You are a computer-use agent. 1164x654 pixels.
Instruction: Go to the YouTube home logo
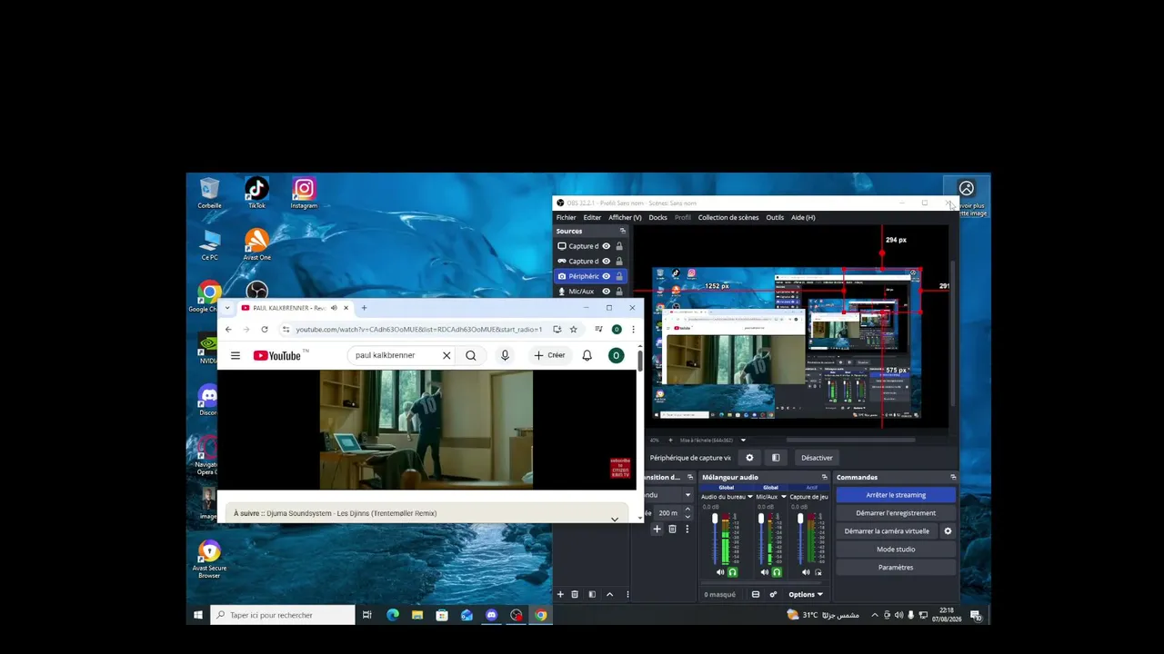point(276,355)
